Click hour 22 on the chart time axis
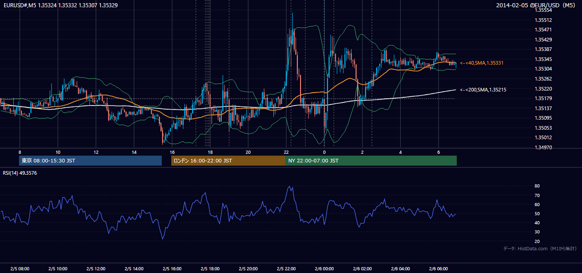Viewport: 582px width, 273px height. (286, 152)
